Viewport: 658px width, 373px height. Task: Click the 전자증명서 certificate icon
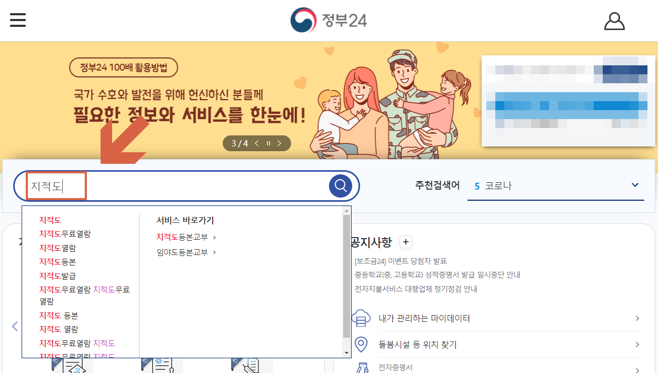click(361, 367)
